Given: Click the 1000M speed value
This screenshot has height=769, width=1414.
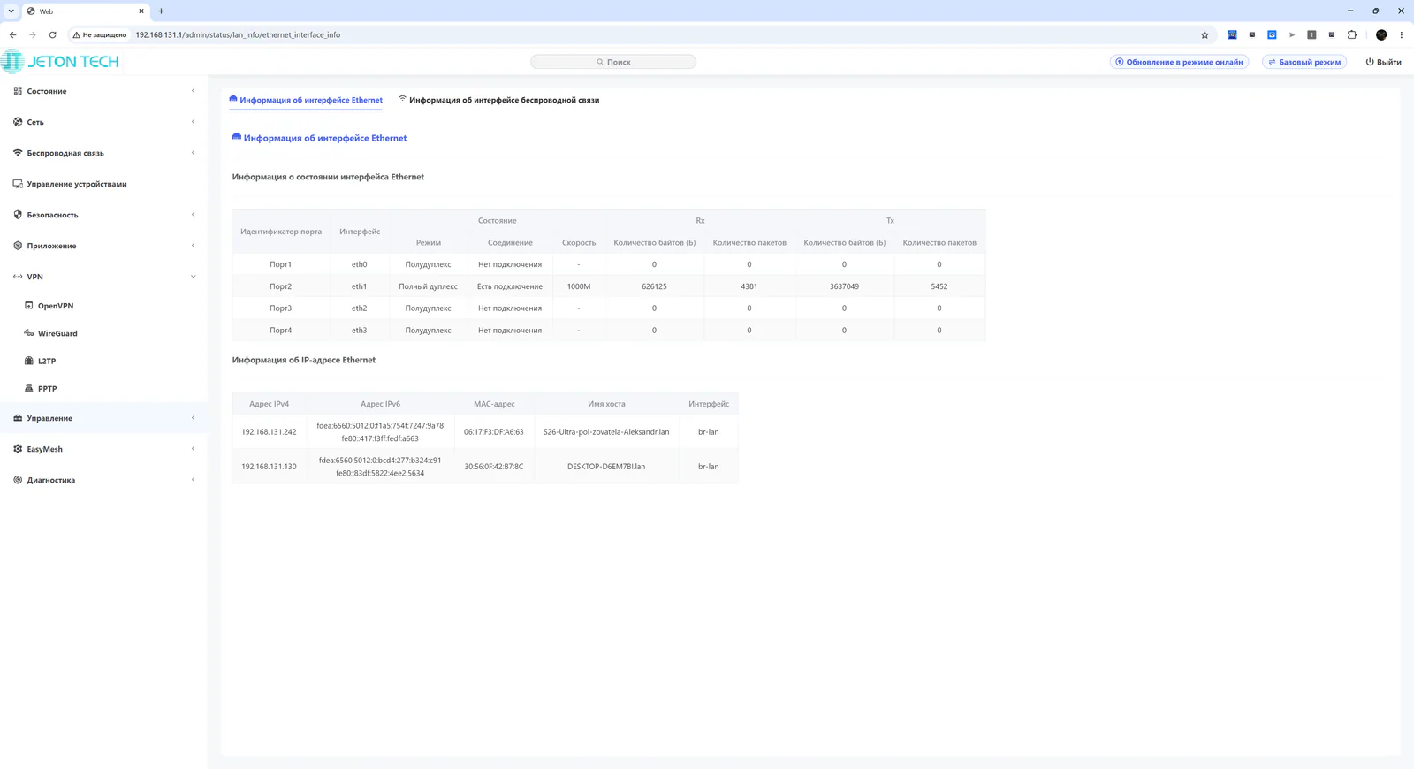Looking at the screenshot, I should [x=579, y=286].
